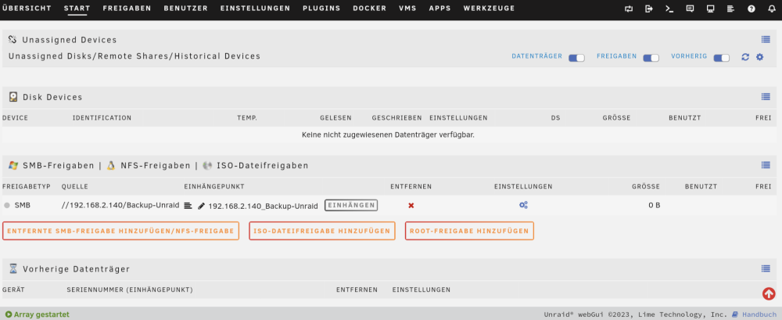Screen dimensions: 782x320
Task: Click the top bar sync/reload icon
Action: pyautogui.click(x=629, y=9)
